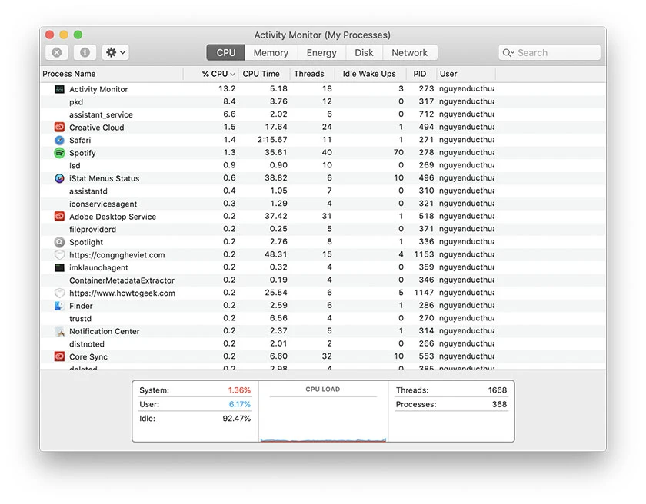This screenshot has height=504, width=646.
Task: Switch to the Memory tab
Action: [x=271, y=53]
